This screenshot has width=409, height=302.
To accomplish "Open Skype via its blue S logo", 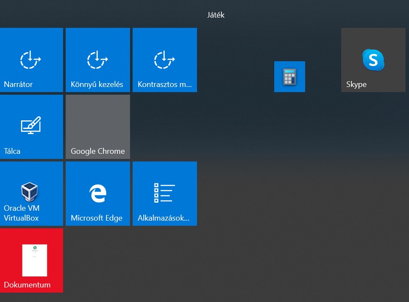I will (x=373, y=60).
